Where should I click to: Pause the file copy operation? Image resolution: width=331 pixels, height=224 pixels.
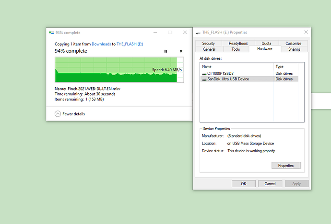(165, 51)
